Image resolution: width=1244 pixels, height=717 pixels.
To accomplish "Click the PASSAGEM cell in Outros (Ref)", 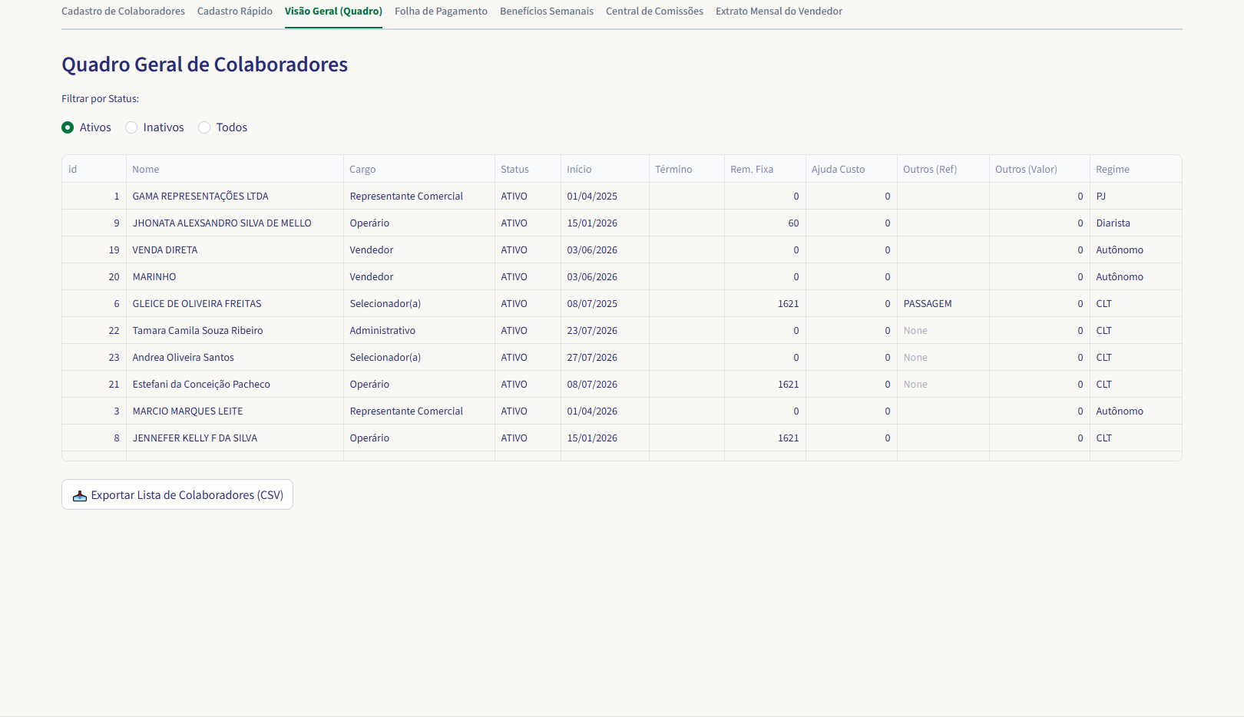I will coord(944,303).
